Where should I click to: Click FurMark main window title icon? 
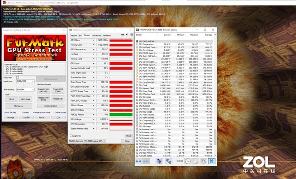(x=4, y=3)
